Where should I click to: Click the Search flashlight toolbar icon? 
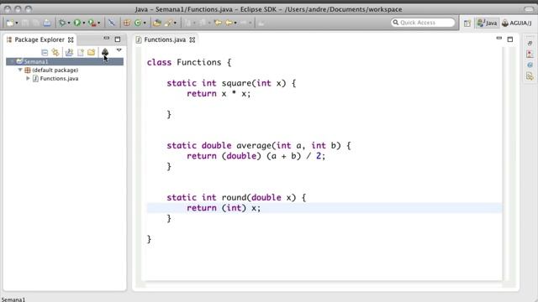point(168,23)
